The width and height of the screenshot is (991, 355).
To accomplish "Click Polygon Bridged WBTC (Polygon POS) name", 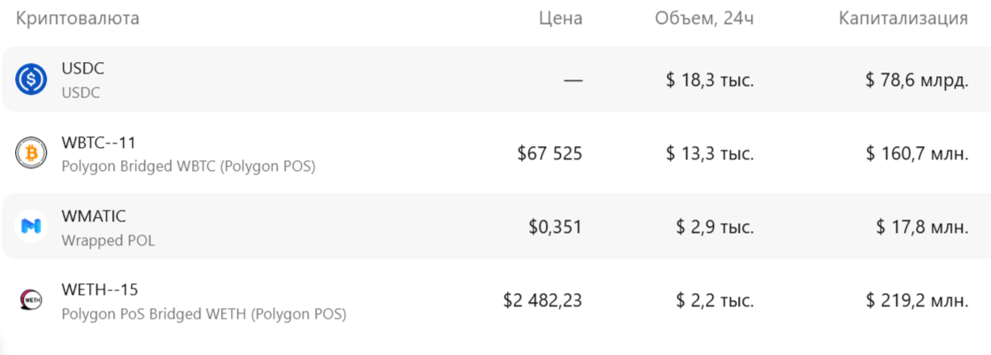I will pyautogui.click(x=188, y=166).
